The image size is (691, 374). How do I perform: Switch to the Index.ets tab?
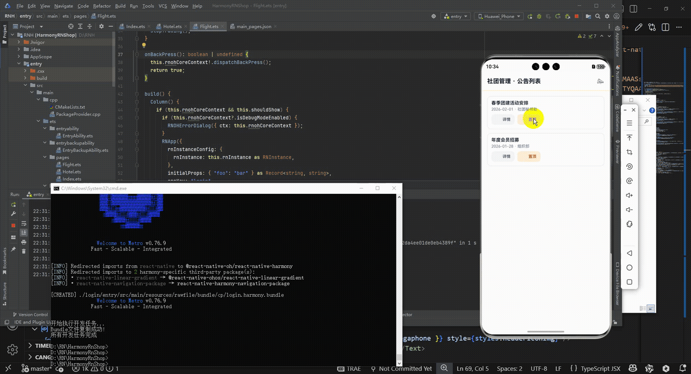click(135, 26)
